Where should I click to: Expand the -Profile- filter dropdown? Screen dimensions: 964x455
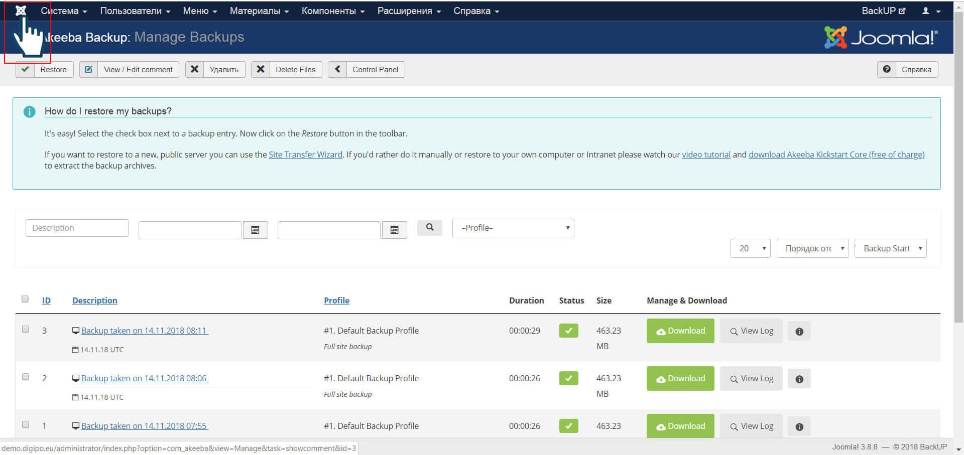click(x=513, y=228)
